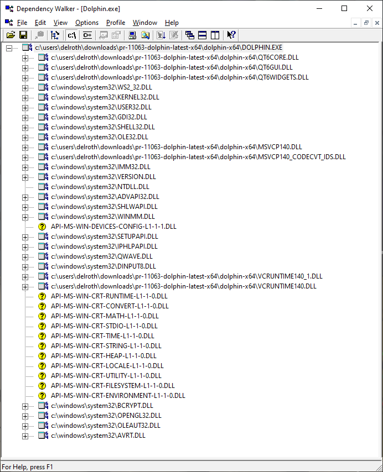Restore the inner document window
The width and height of the screenshot is (383, 472).
[x=366, y=23]
